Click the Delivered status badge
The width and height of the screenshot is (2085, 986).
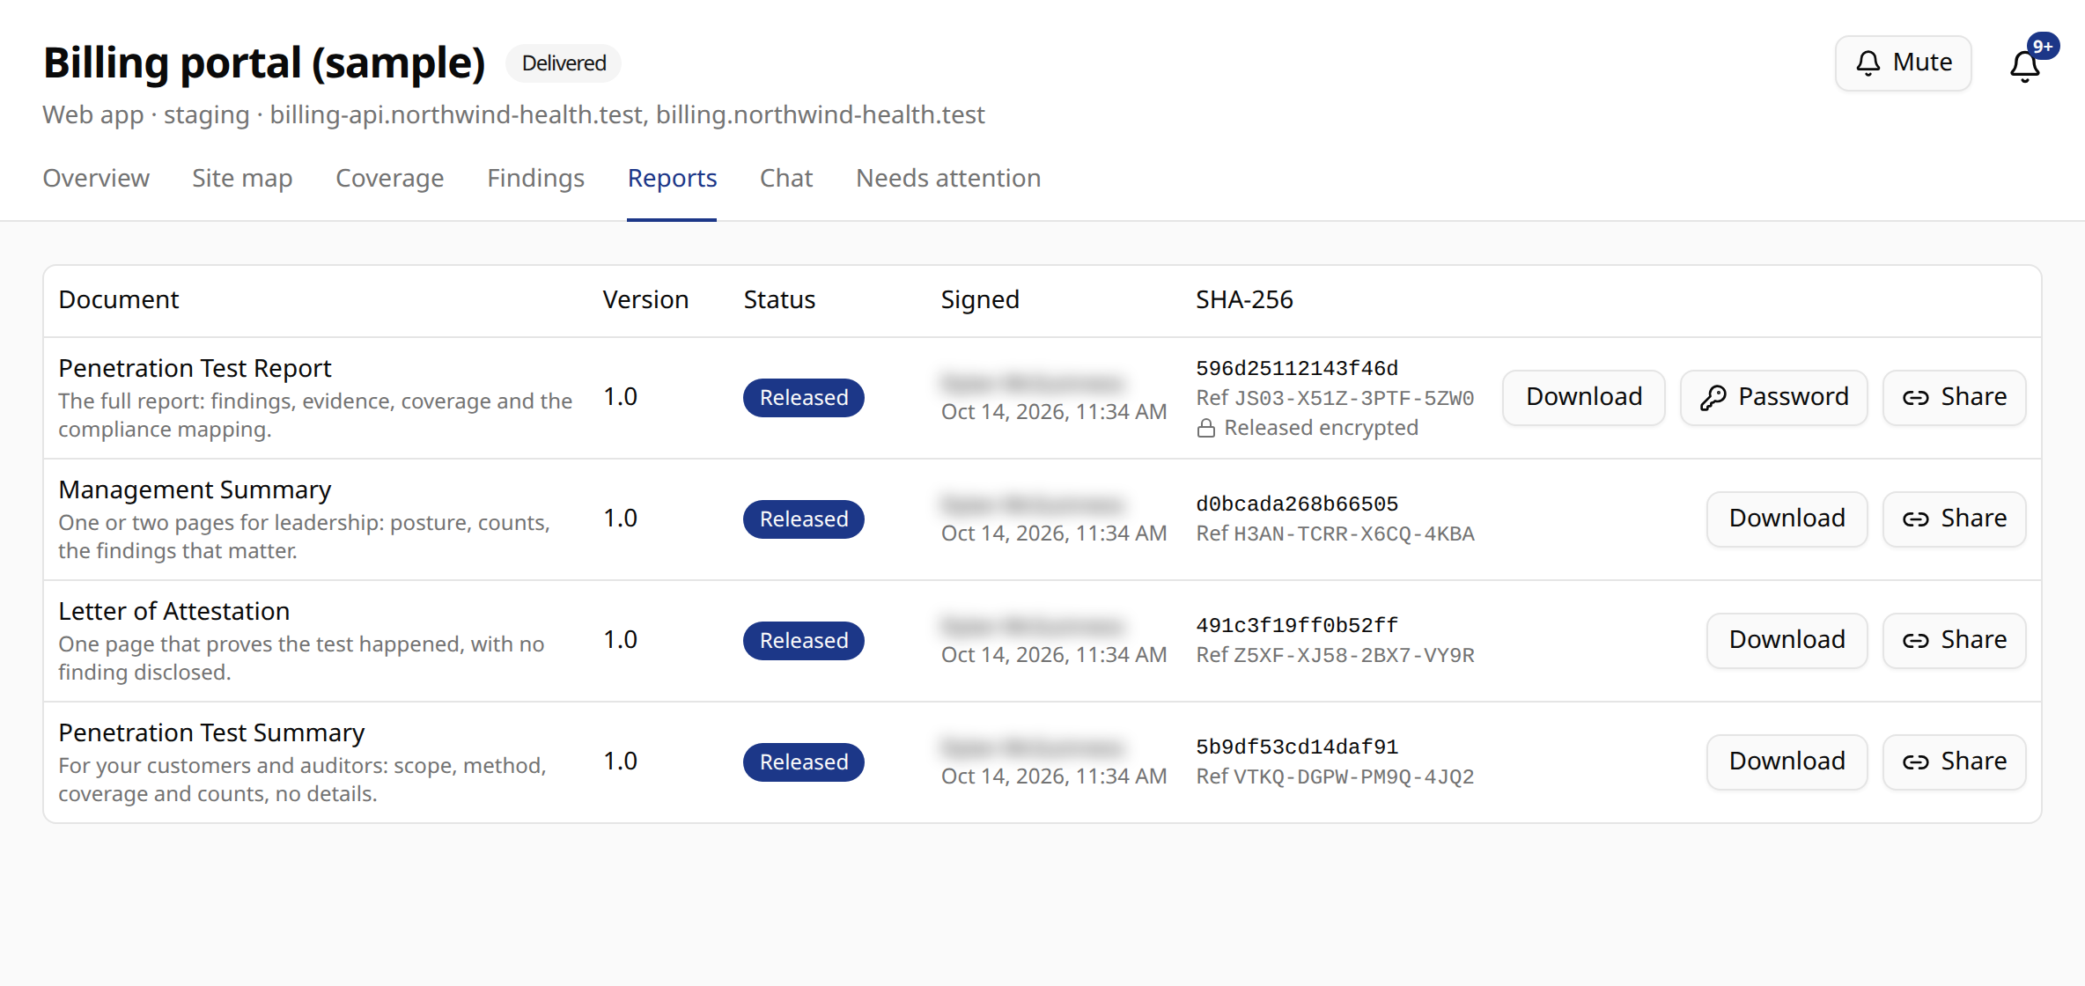click(x=564, y=63)
